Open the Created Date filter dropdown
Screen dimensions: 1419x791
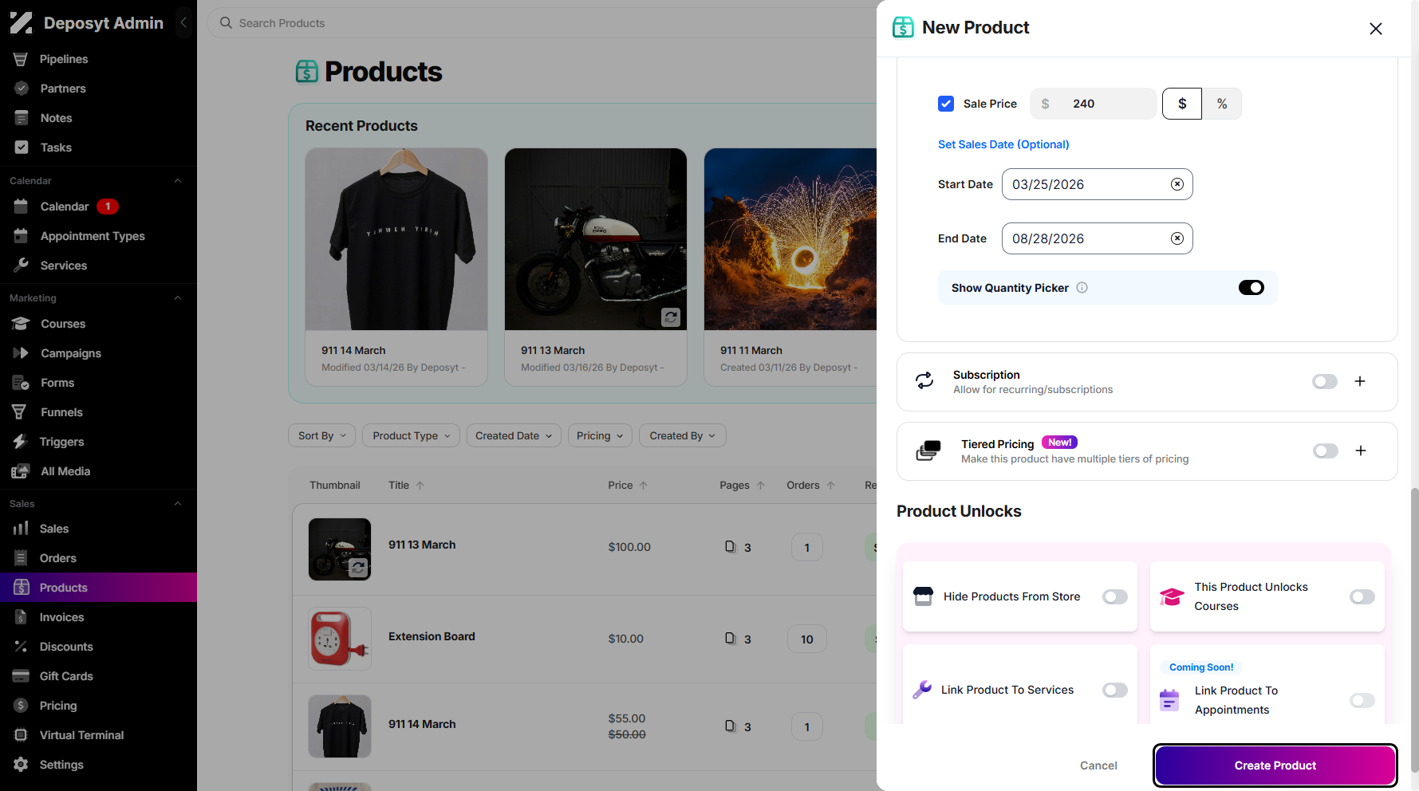[514, 435]
